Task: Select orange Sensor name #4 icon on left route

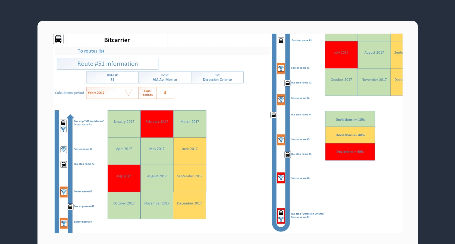Action: point(64,223)
